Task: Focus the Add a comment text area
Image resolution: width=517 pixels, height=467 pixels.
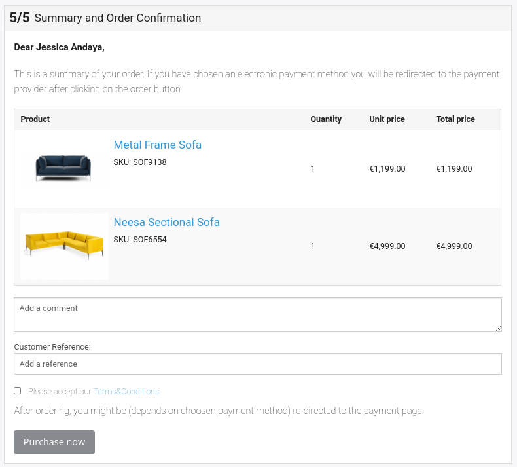Action: coord(257,314)
